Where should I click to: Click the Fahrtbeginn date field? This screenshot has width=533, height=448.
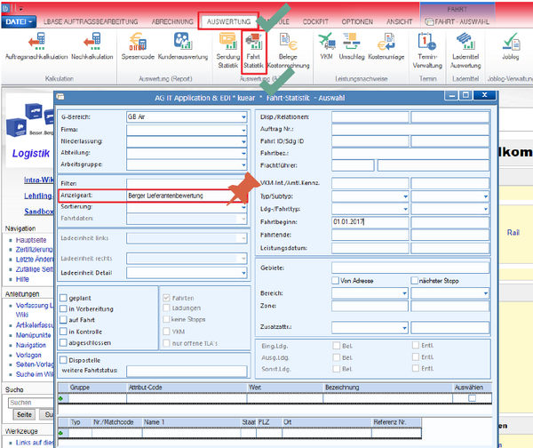[370, 222]
